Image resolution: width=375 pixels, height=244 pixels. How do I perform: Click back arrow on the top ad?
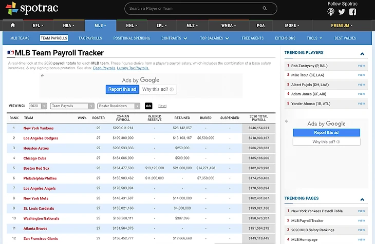(43, 76)
